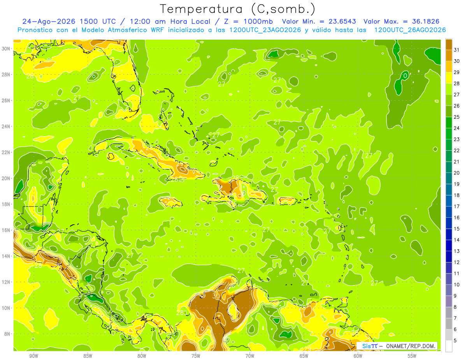Click the 'ONAMET/REP.DOM.' credit label

point(411,346)
